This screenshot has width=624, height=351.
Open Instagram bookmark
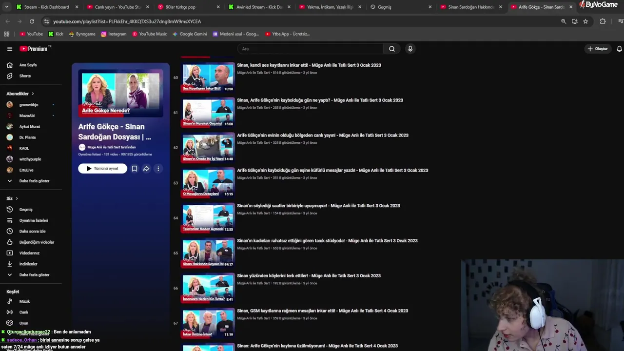tap(114, 34)
